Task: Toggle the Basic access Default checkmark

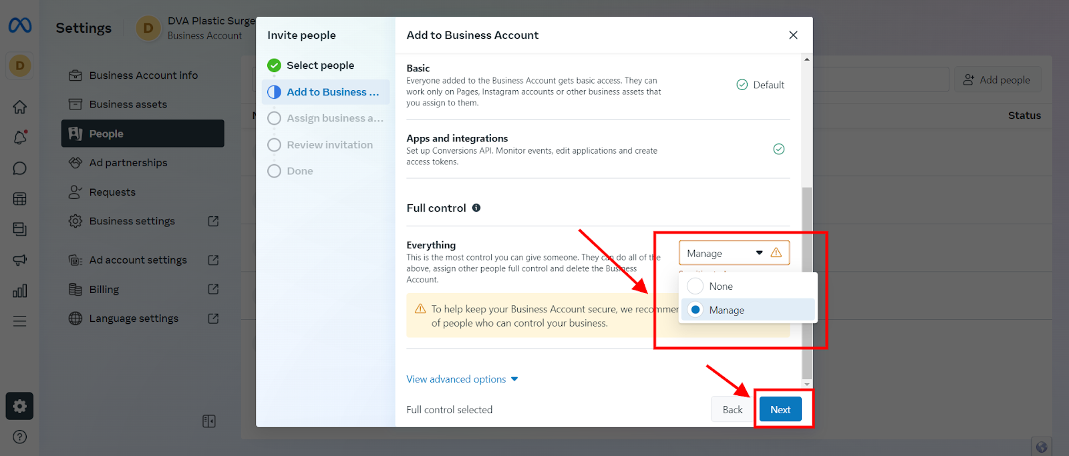Action: (742, 85)
